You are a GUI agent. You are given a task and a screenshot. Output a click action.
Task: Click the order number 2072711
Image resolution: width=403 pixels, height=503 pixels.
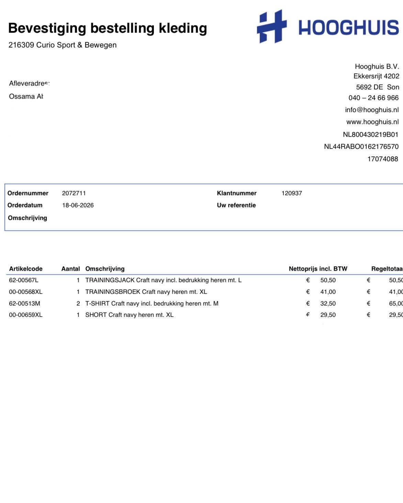coord(74,193)
